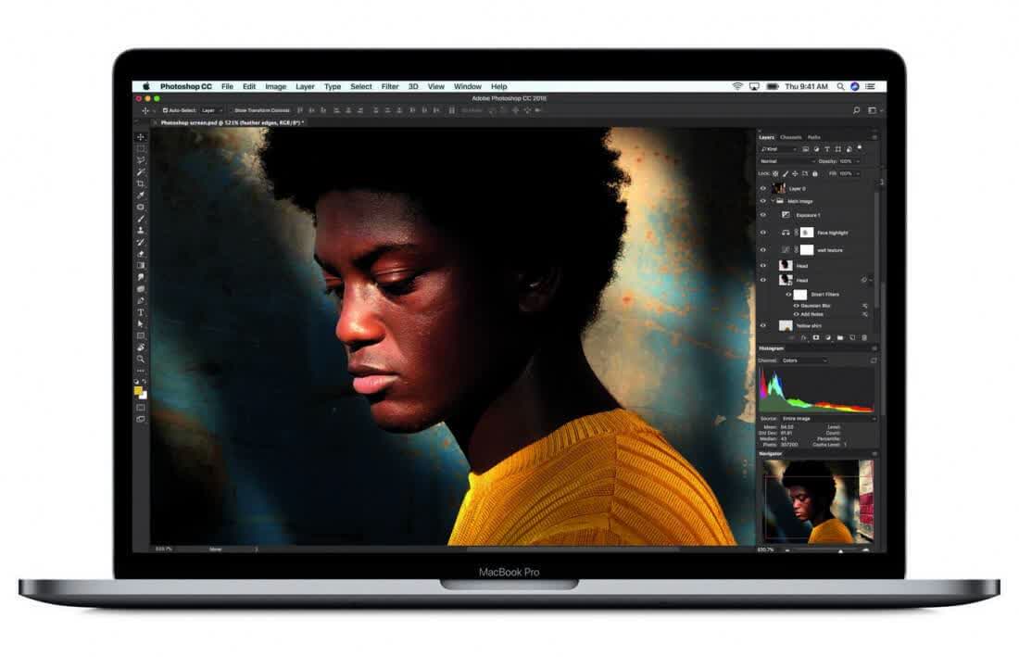
Task: Select the Horizontal Type tool
Action: (x=141, y=312)
